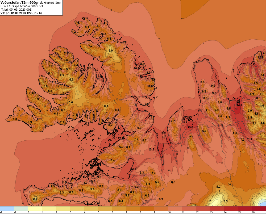Screen dimensions: 266x214
Task: Click the 9.7 temperature label
Action: pos(152,117)
